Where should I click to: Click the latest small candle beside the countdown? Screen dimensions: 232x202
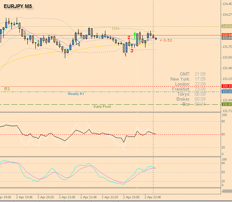tap(156, 39)
